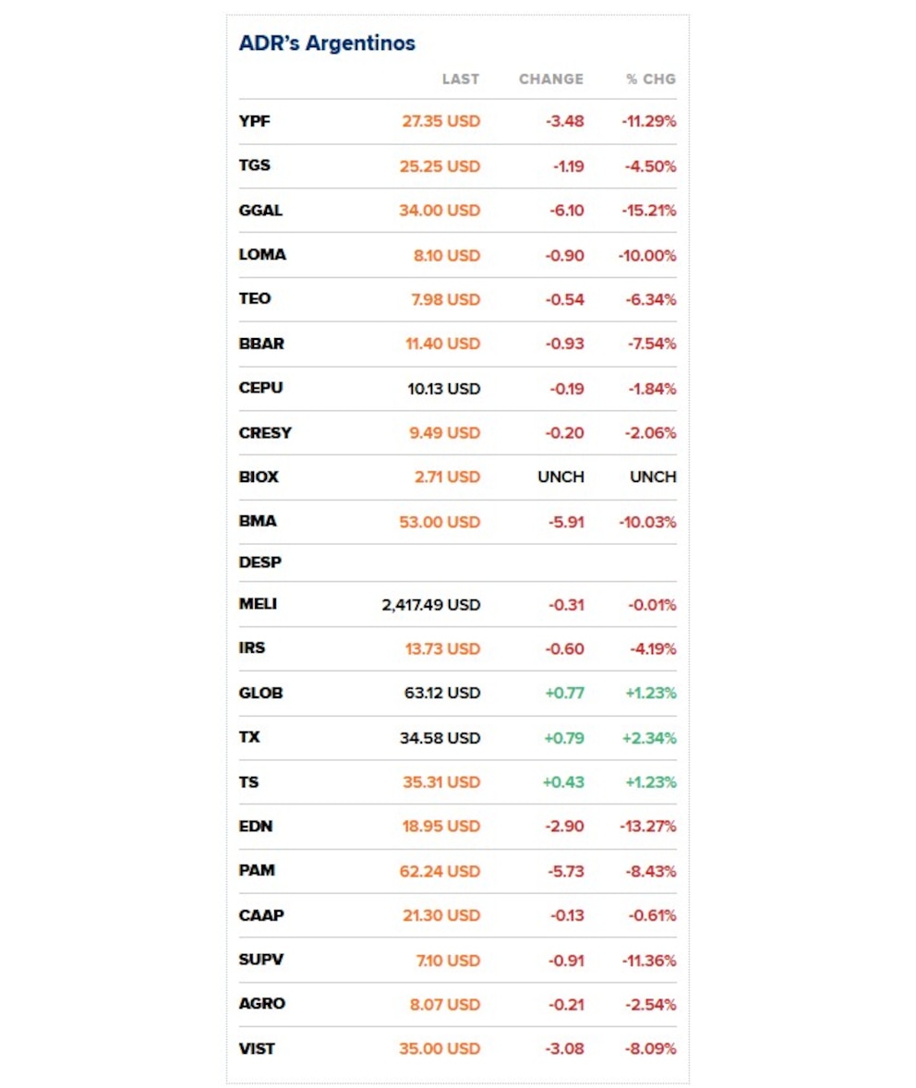The image size is (916, 1088).
Task: Open the MELI ticker link
Action: (258, 604)
